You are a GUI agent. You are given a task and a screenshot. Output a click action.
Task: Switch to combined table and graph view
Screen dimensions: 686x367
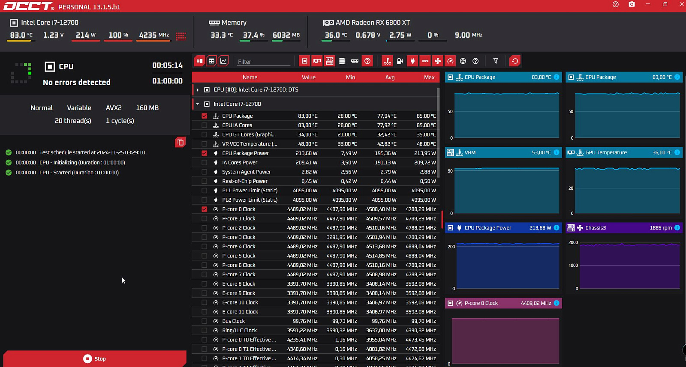coord(199,61)
